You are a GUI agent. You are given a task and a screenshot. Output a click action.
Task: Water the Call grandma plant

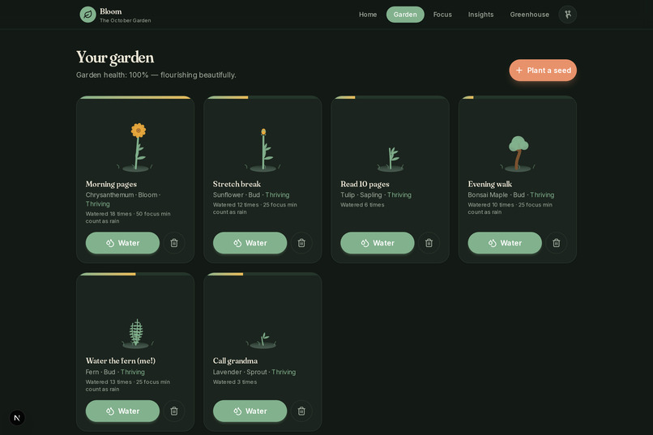tap(250, 412)
